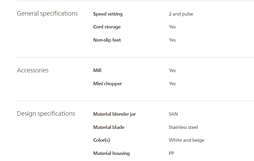Click the 'White and beige' color value

tap(186, 140)
